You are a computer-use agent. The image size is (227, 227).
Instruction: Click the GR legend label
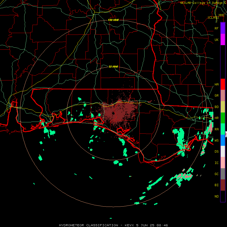click(x=217, y=96)
